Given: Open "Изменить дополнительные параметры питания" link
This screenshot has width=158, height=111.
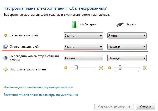Looking at the screenshot, I should pos(38,87).
